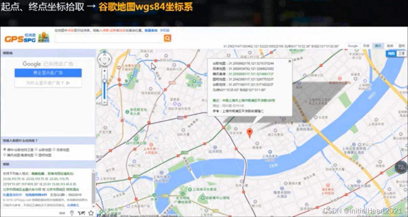Click the pin icon at the sidebar bottom

click(x=72, y=213)
